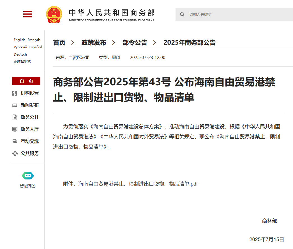
Task: Click the article title 商务部公告2025年第43号
Action: (112, 82)
